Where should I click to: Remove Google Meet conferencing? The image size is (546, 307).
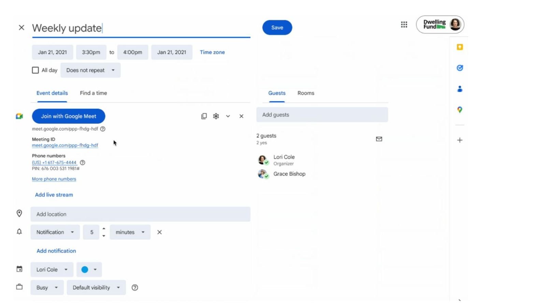tap(241, 116)
